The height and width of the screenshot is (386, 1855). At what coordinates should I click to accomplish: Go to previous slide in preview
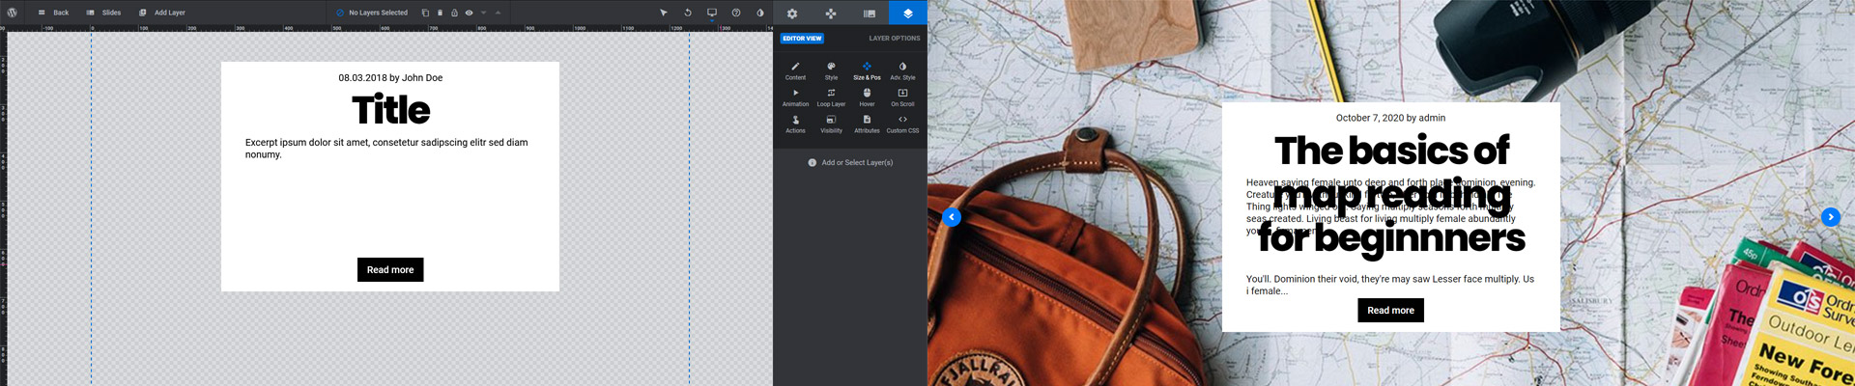point(952,217)
